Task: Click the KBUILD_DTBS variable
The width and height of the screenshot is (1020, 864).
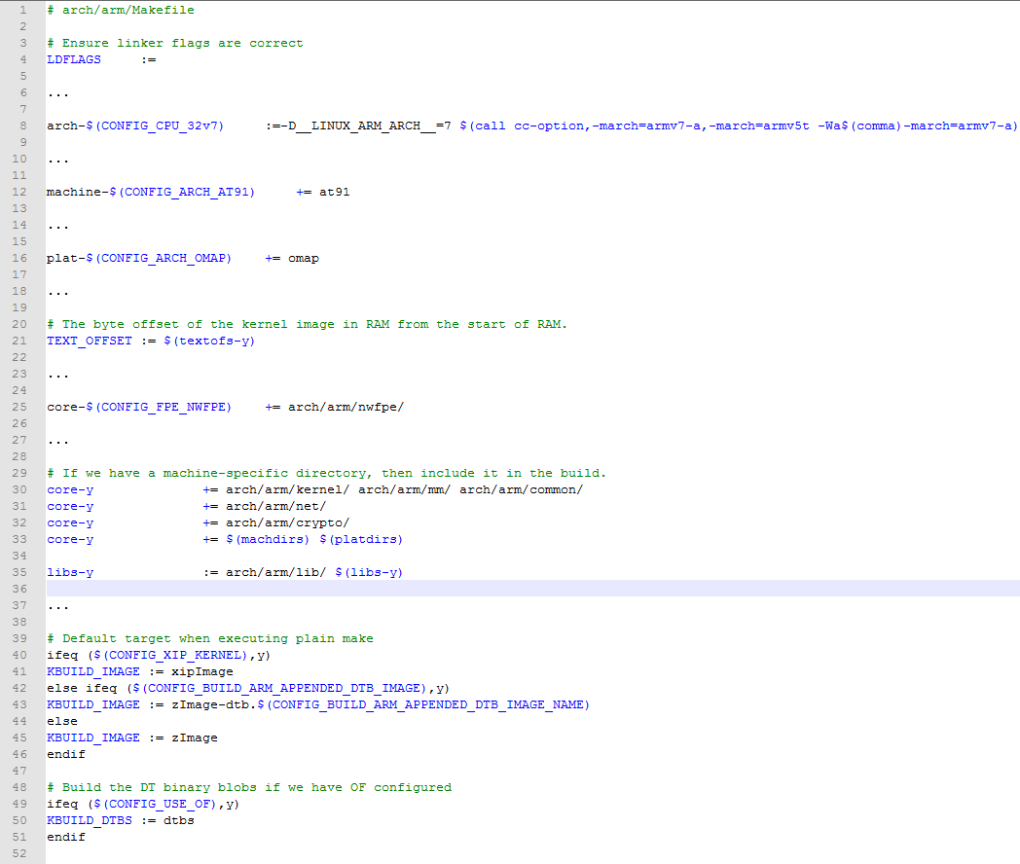Action: pos(90,820)
